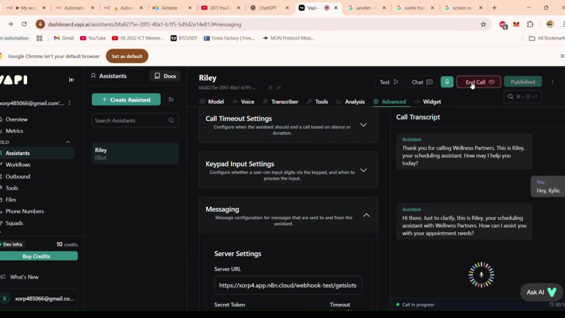Expand Keypad Input Settings section
Viewport: 565px width, 318px height.
click(363, 170)
